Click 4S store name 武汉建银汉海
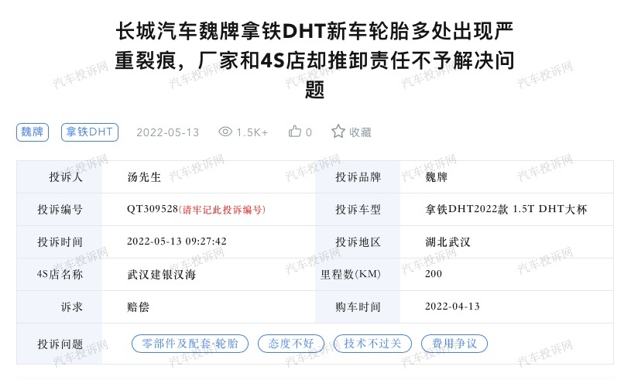The height and width of the screenshot is (380, 631). click(x=162, y=275)
